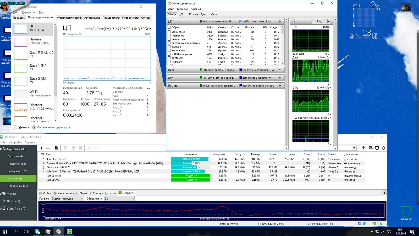The image size is (419, 236).
Task: Click the remote access monitor icon
Action: point(377,148)
